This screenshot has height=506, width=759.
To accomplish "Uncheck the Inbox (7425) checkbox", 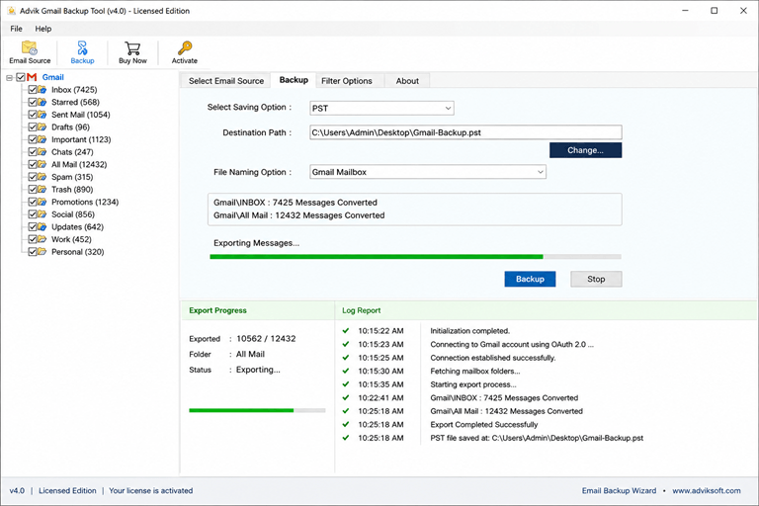I will pyautogui.click(x=33, y=90).
